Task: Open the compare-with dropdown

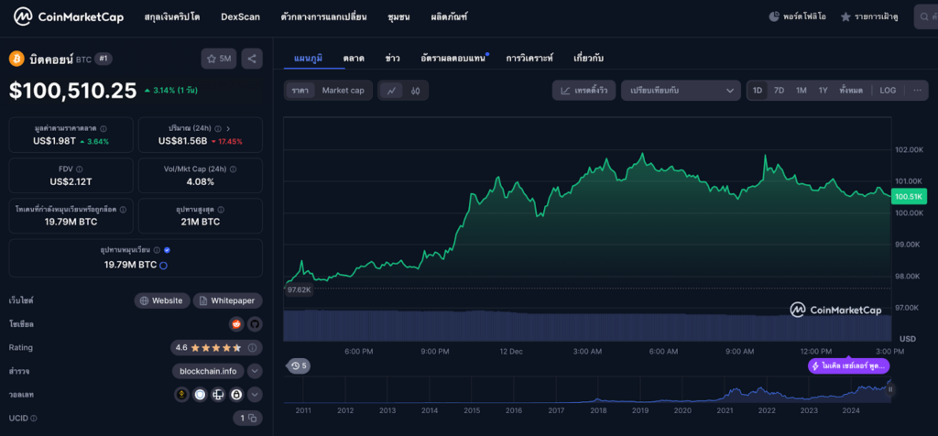Action: 681,91
